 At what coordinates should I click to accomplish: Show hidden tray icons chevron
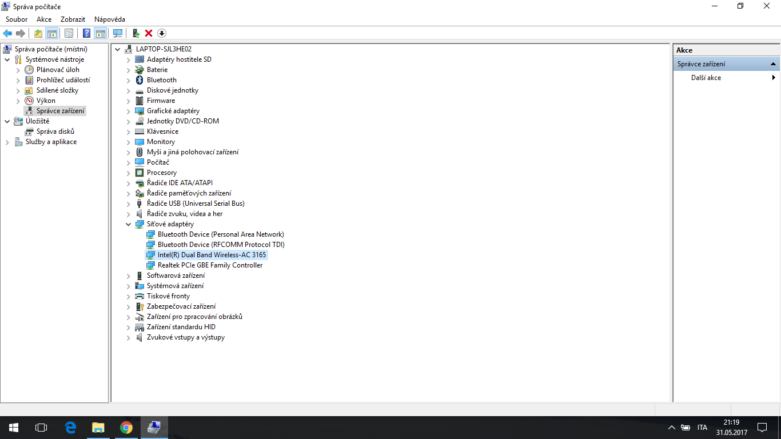point(672,428)
